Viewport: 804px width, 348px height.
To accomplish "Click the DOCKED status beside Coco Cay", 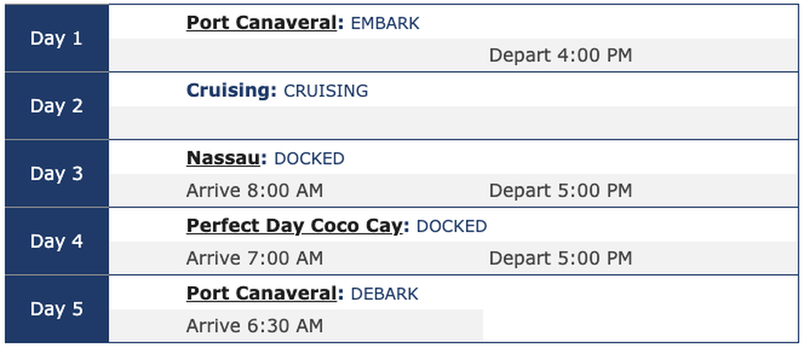I will coord(452,227).
